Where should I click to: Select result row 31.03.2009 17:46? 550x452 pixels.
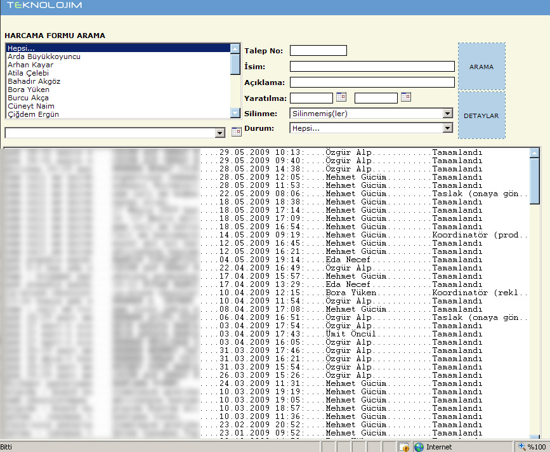click(x=266, y=350)
